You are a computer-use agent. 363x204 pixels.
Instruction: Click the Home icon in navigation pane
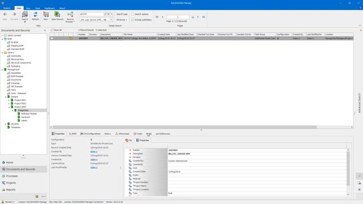click(3, 163)
